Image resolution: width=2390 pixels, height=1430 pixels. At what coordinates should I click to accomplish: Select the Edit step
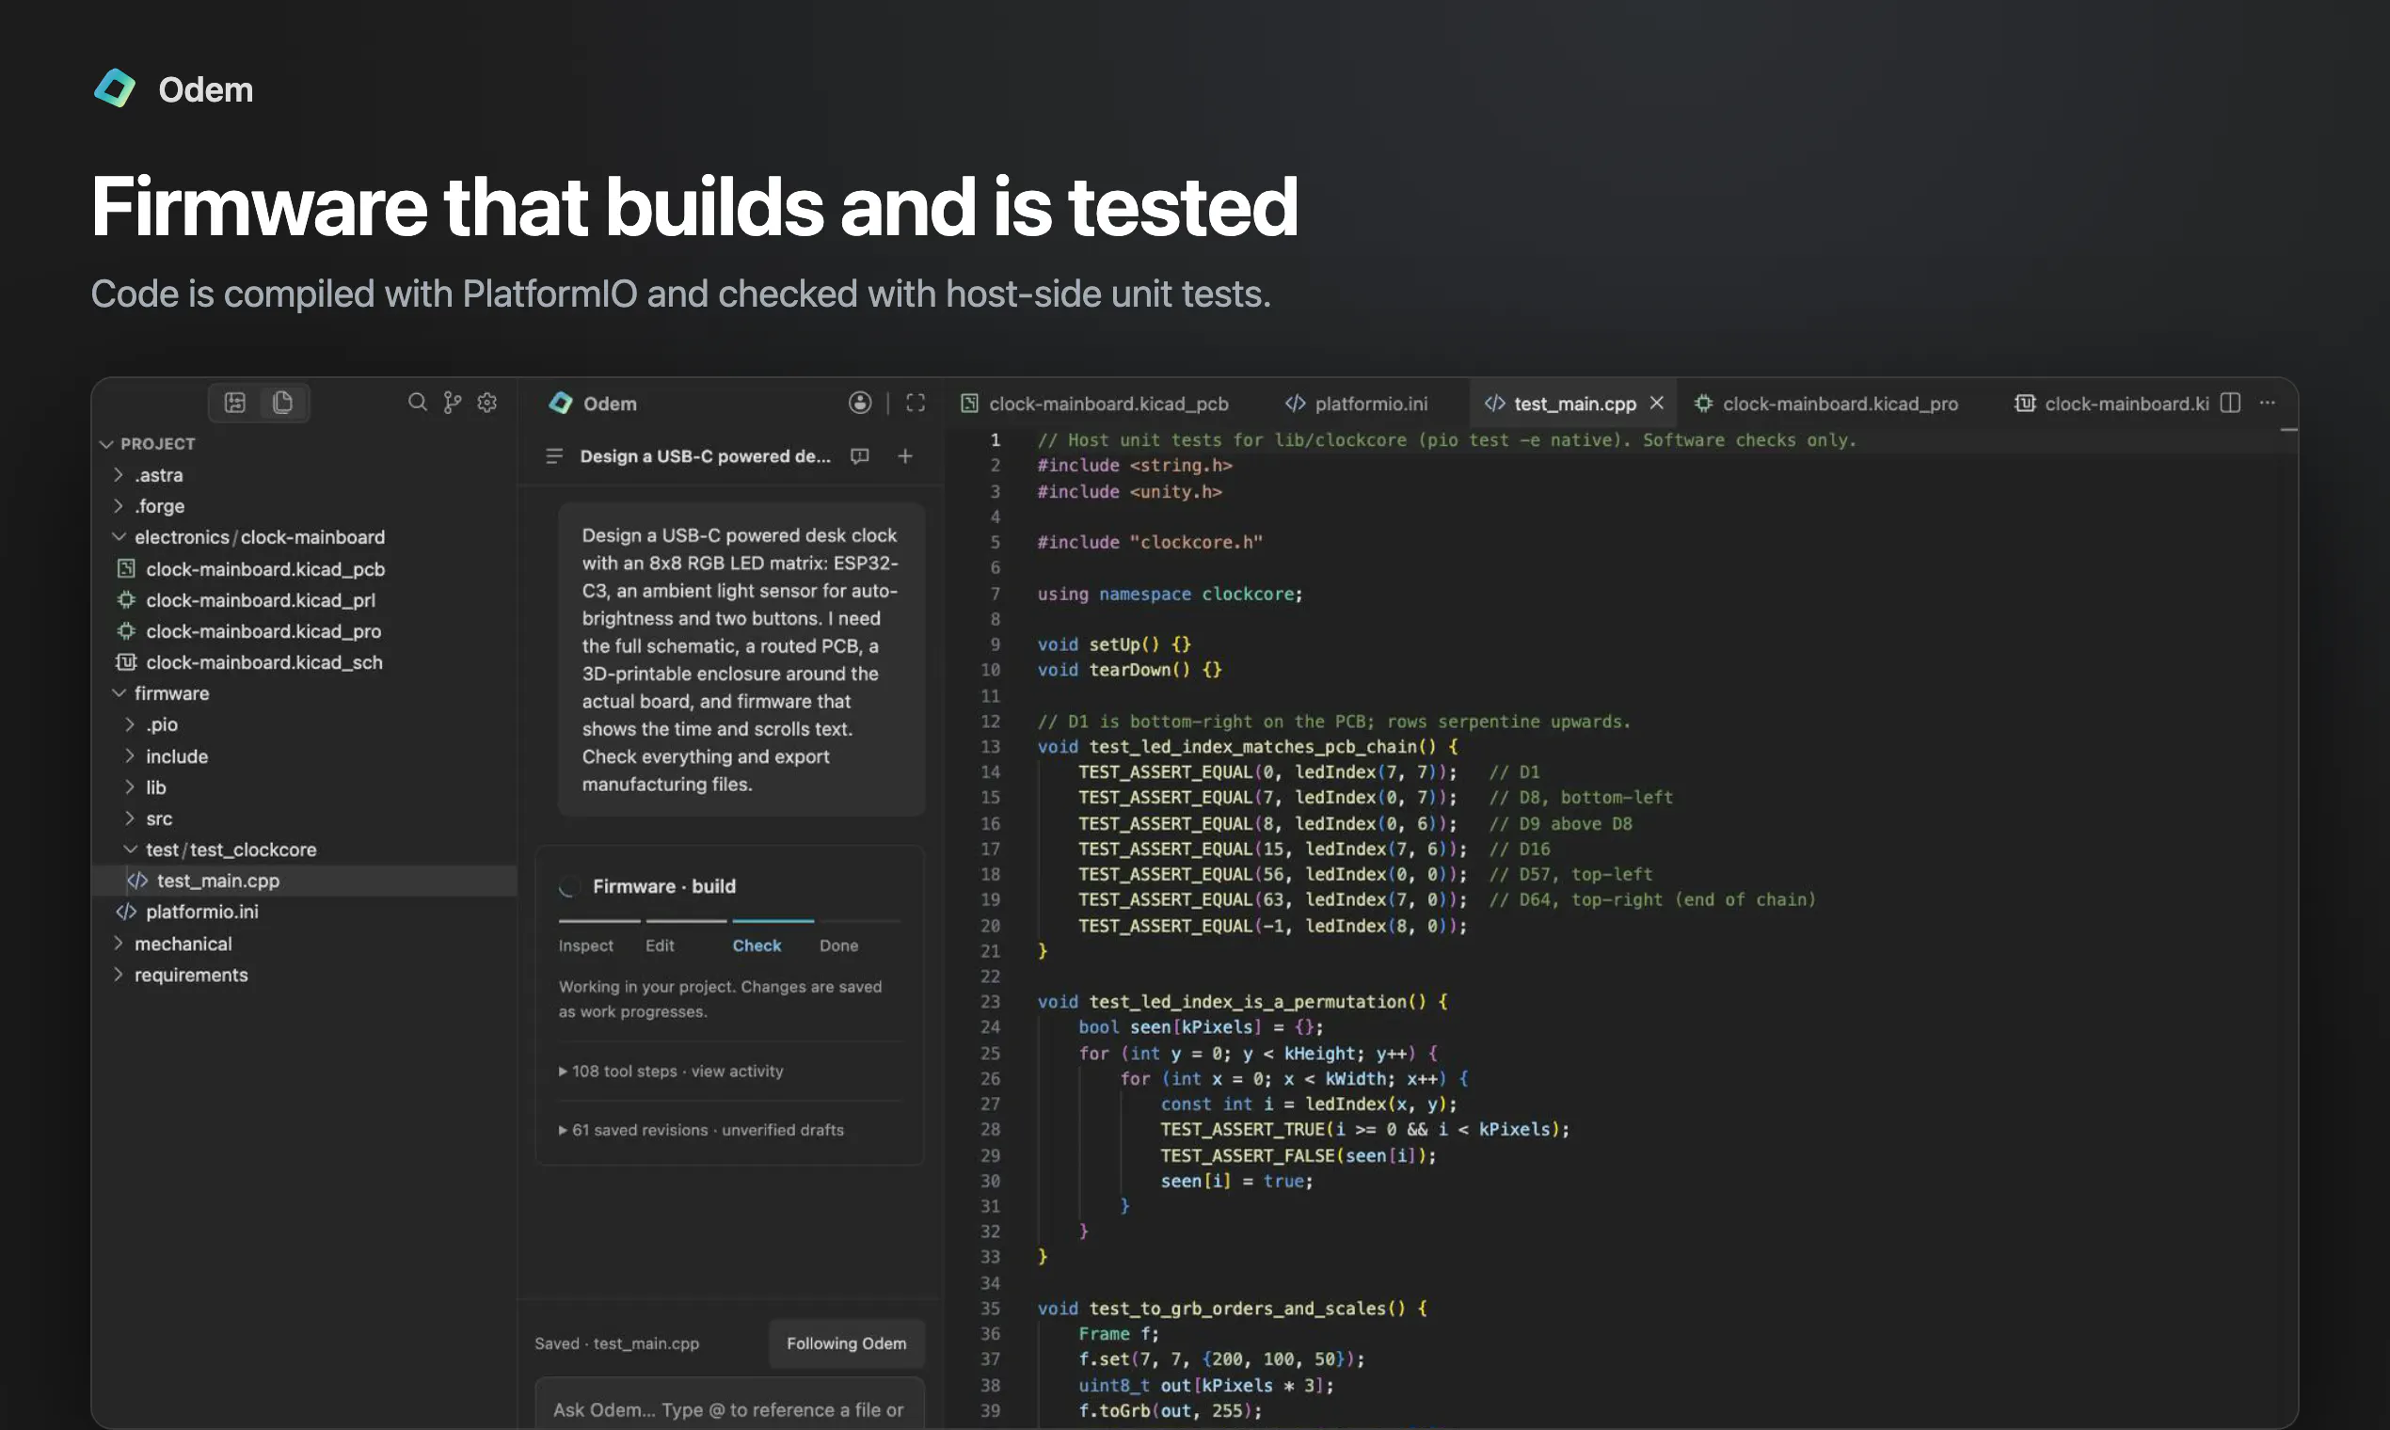[x=661, y=945]
